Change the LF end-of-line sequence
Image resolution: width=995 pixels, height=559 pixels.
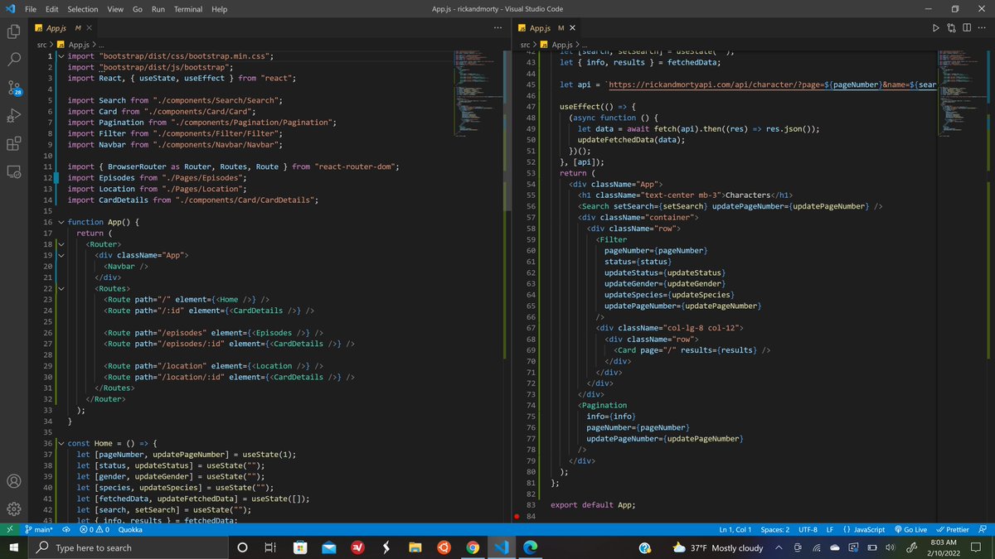click(x=830, y=528)
